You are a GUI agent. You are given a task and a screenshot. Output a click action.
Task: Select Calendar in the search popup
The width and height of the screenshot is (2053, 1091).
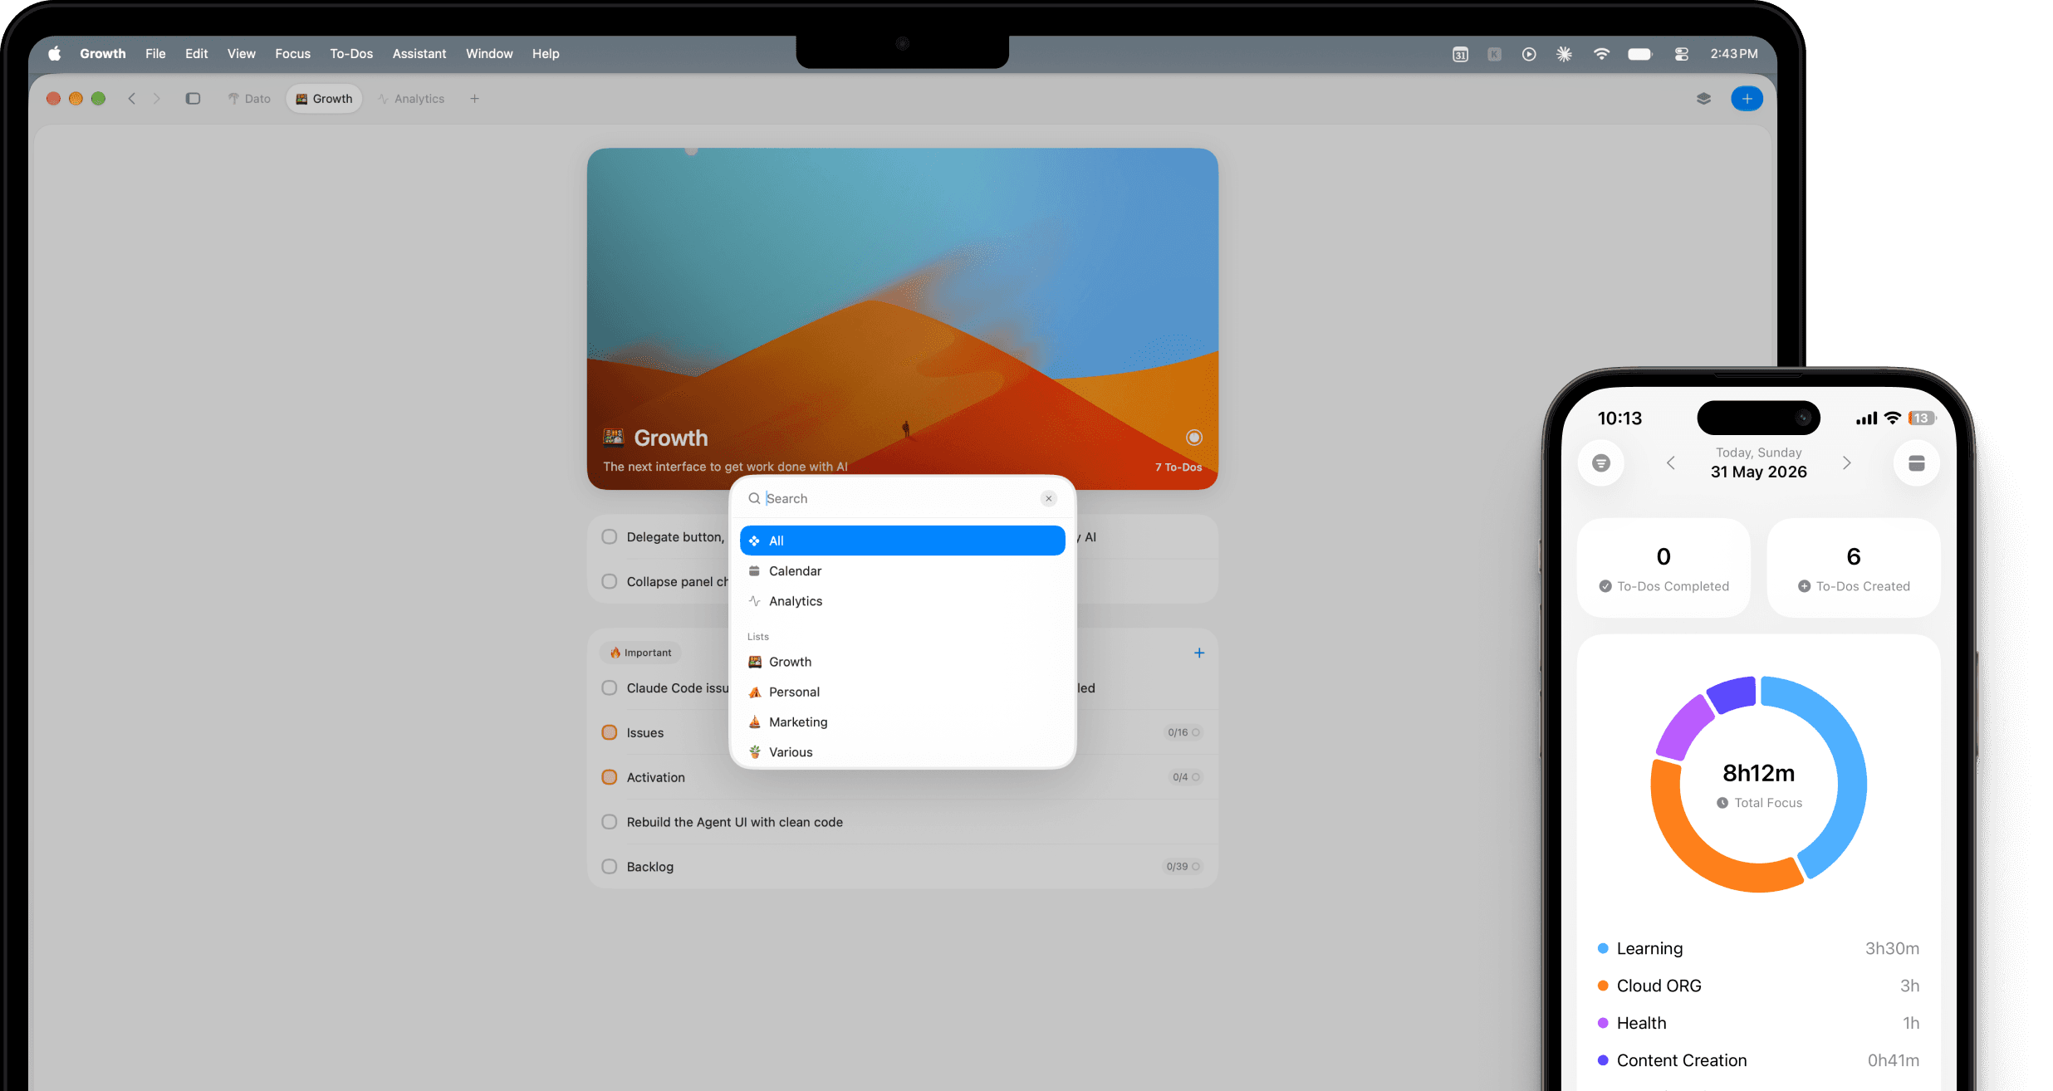click(x=902, y=570)
